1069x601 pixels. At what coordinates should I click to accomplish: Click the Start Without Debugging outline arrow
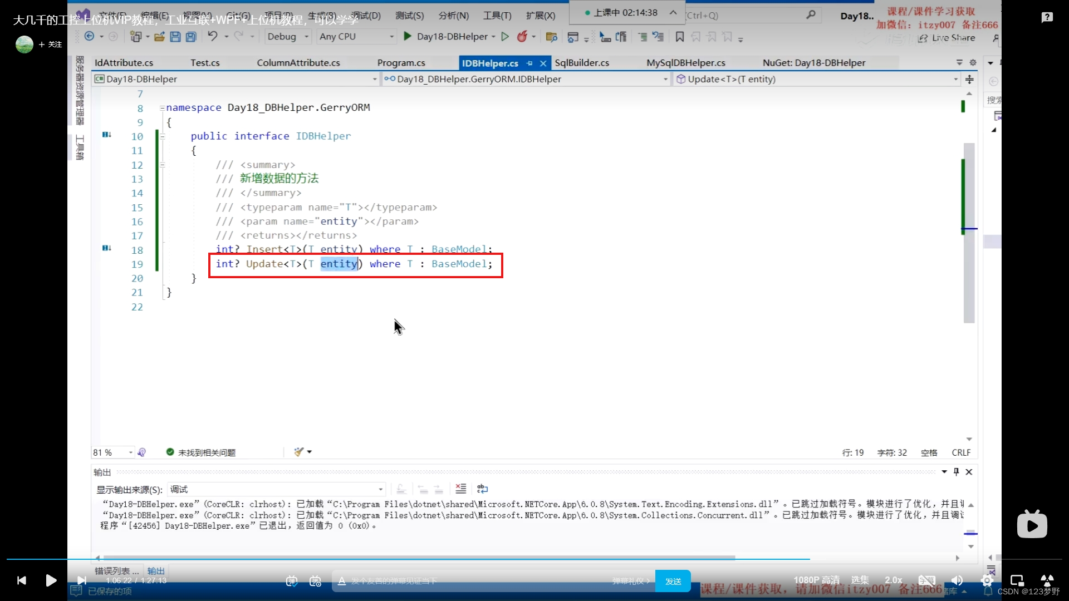pyautogui.click(x=505, y=36)
